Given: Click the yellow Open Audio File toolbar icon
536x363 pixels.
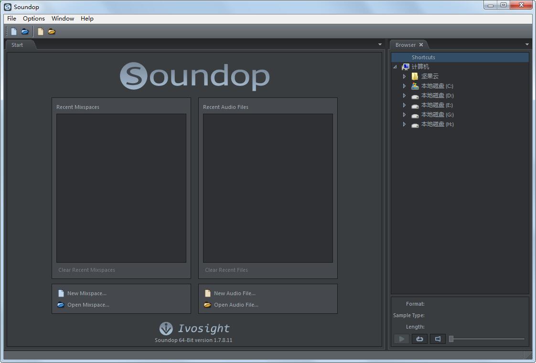Looking at the screenshot, I should 51,31.
